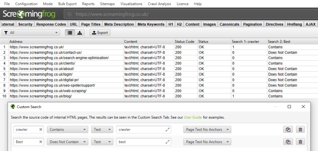318x151 pixels.
Task: Close the Custom Search dialog
Action: (x=303, y=107)
